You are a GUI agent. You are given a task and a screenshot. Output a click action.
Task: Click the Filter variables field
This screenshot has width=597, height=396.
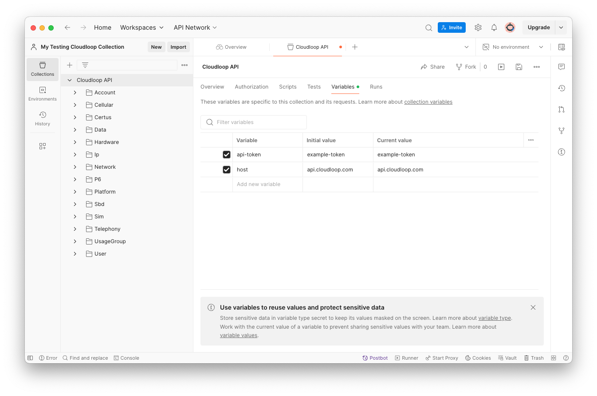(254, 122)
